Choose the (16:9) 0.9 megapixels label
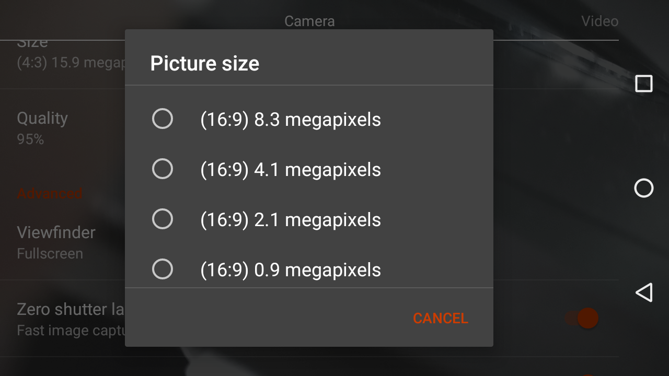The image size is (669, 376). pos(291,270)
